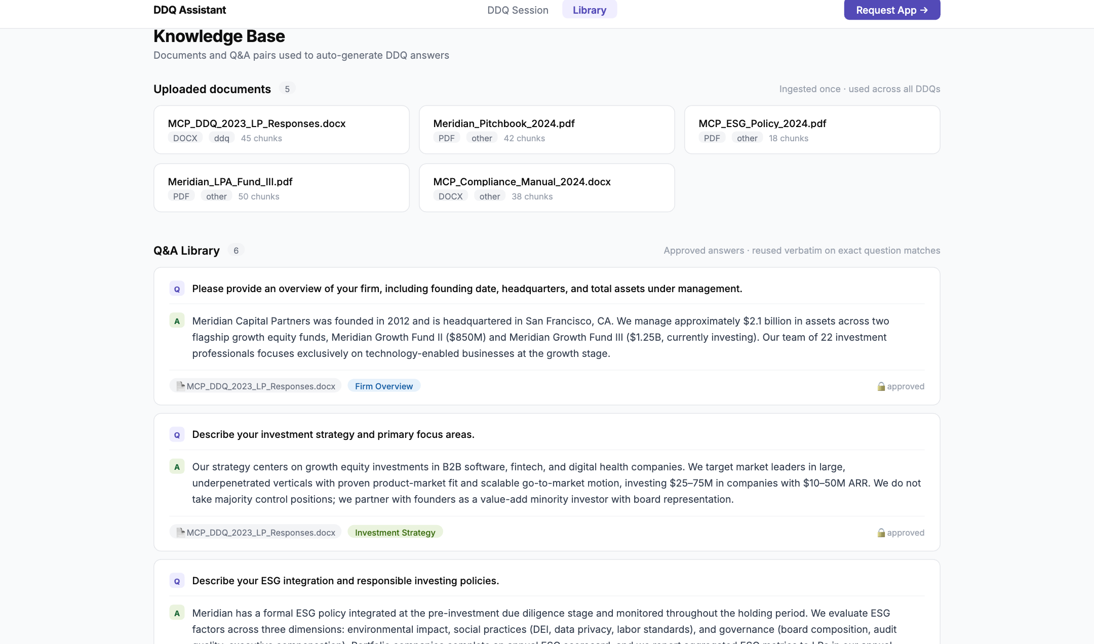Open Meridian_Pitchbook_2024.pdf document card
1094x644 pixels.
[547, 130]
